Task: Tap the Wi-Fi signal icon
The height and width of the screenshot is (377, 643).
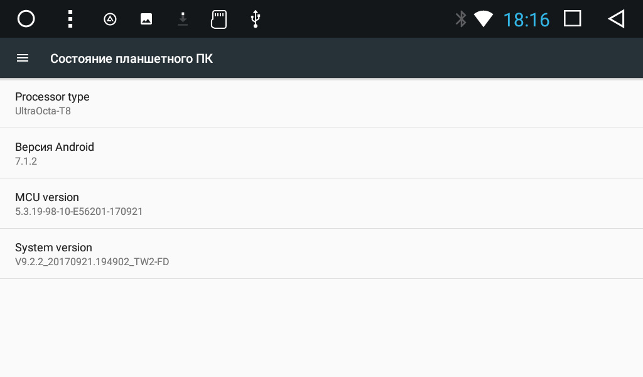Action: (x=483, y=19)
